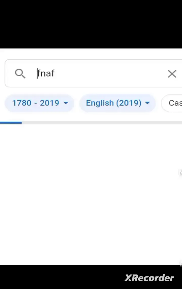This screenshot has width=182, height=289.
Task: Click the arrow icon beside English (2019)
Action: pyautogui.click(x=147, y=103)
